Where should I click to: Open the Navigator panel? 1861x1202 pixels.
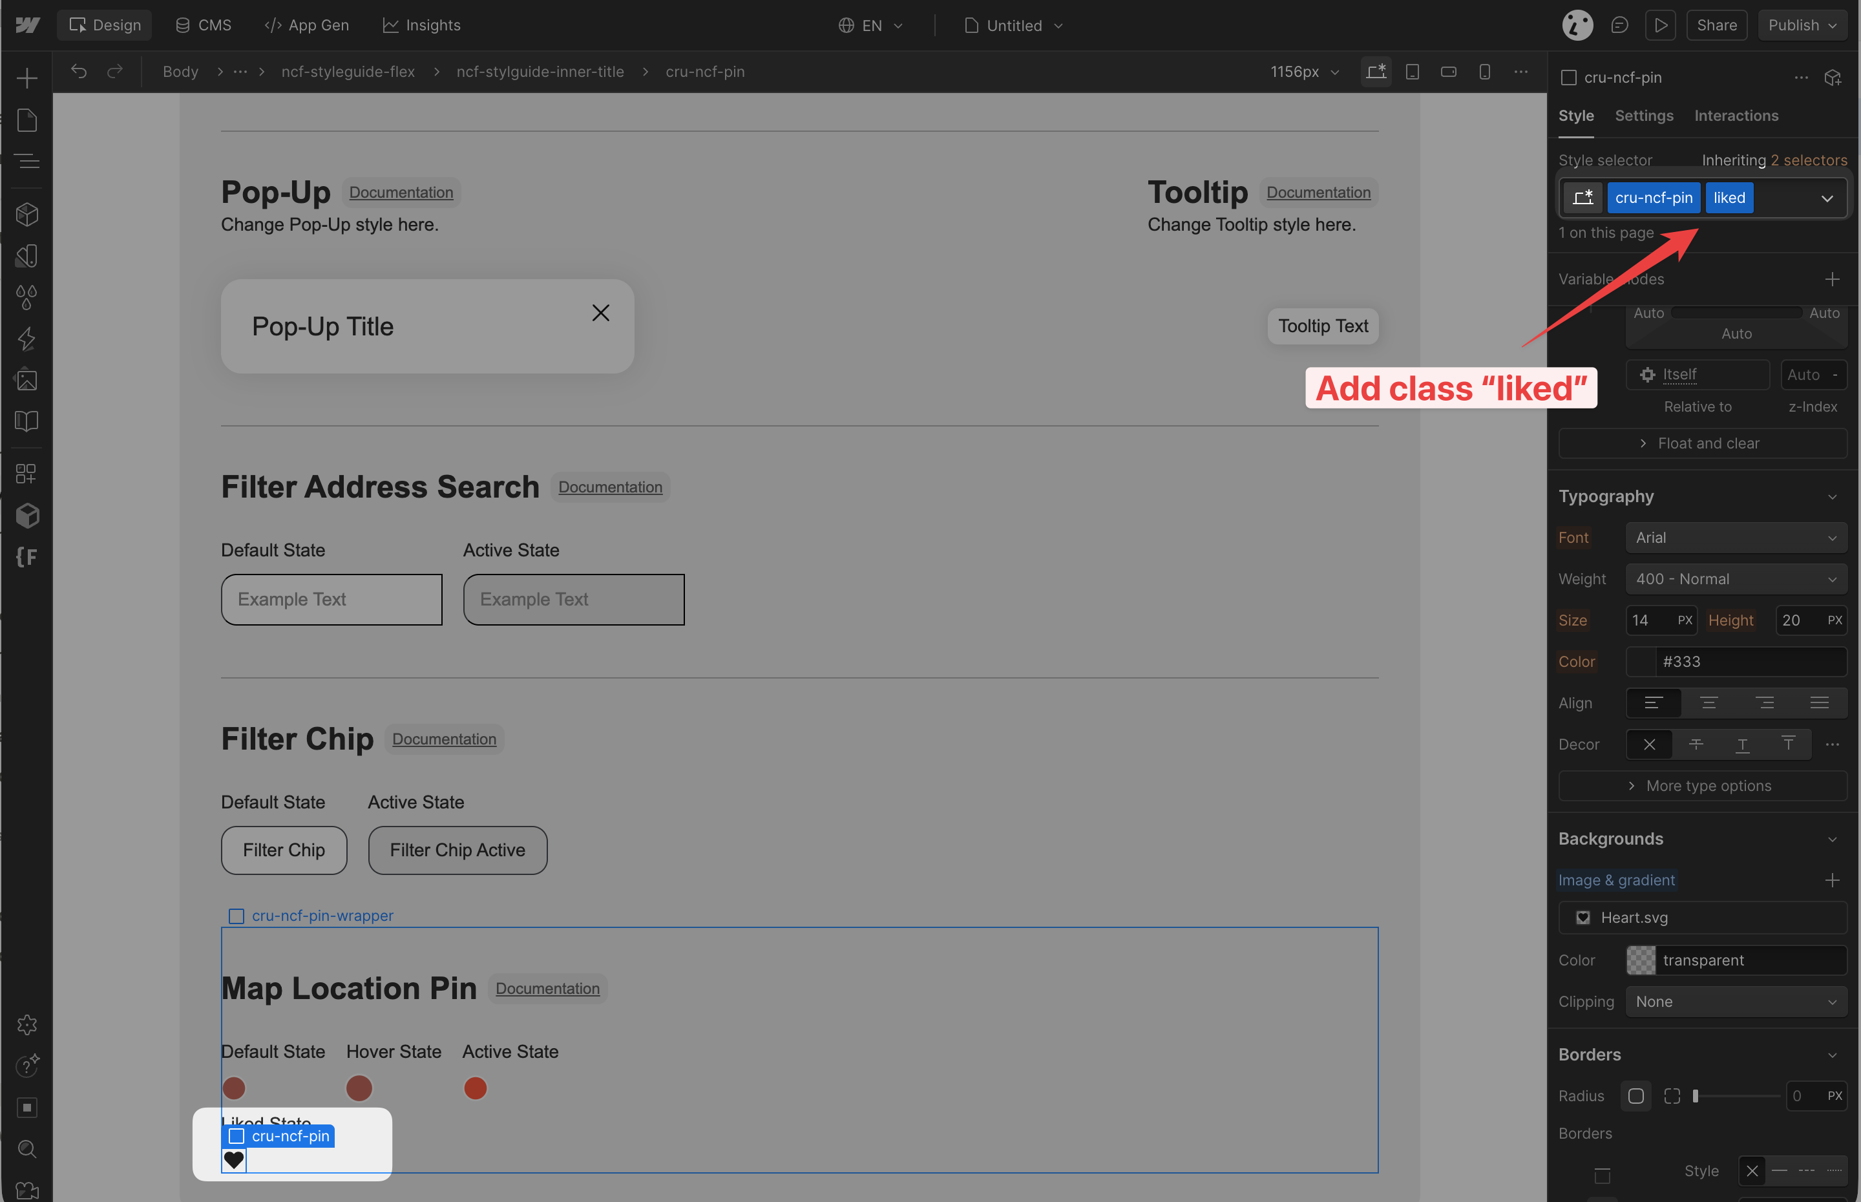coord(26,161)
